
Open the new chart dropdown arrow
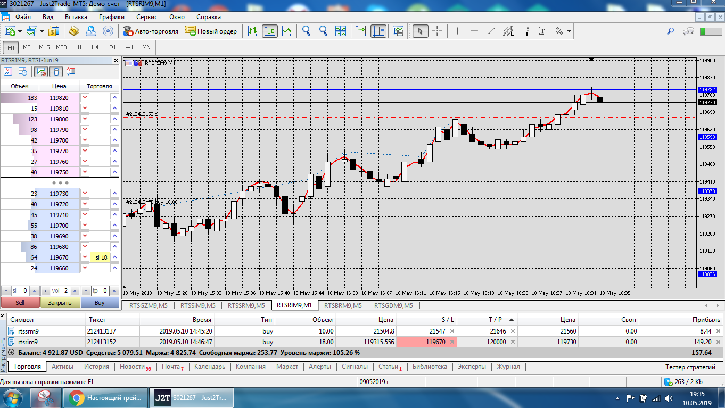(x=20, y=31)
